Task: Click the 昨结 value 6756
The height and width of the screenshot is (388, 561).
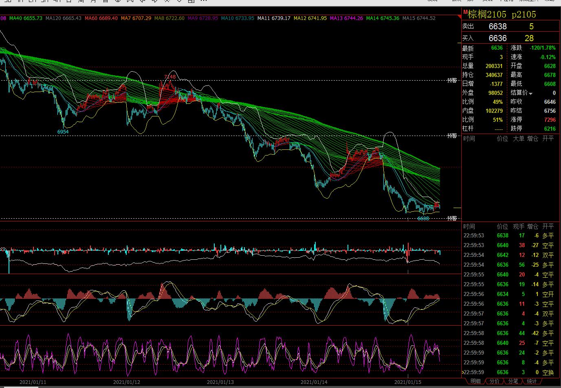Action: click(550, 111)
